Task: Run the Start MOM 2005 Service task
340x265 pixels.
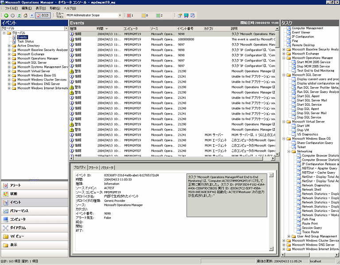Action: pyautogui.click(x=313, y=62)
